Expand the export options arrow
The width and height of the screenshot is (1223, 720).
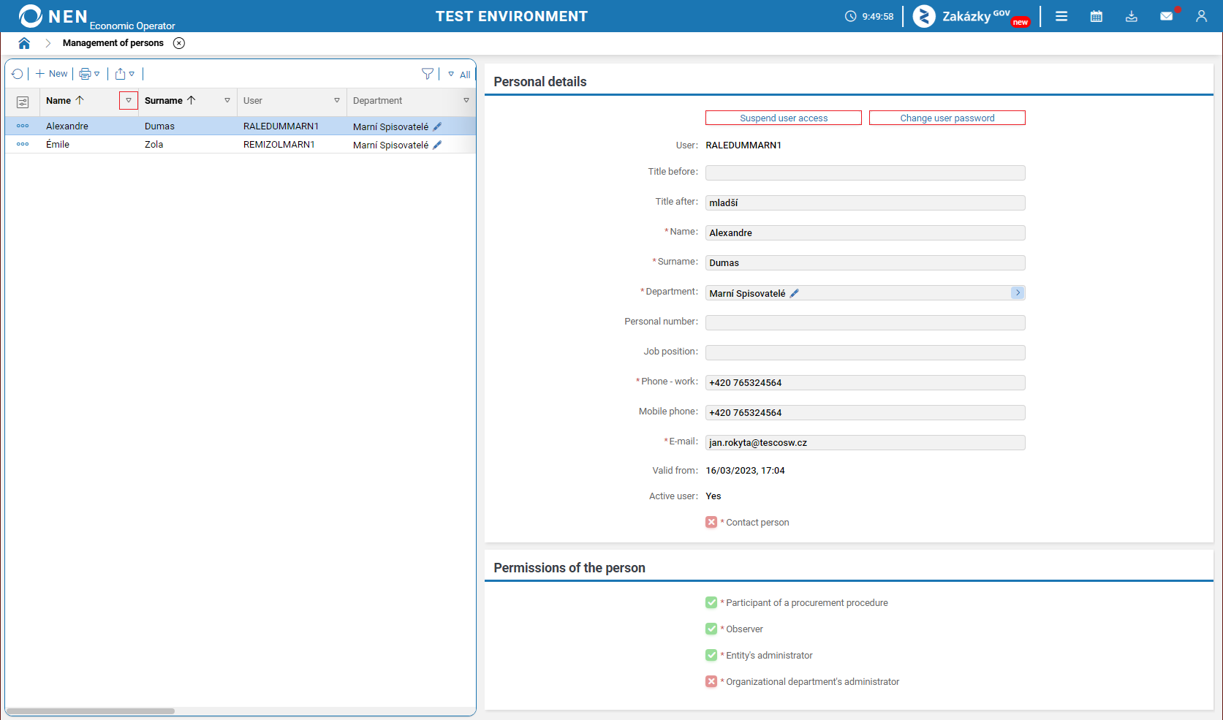point(132,74)
